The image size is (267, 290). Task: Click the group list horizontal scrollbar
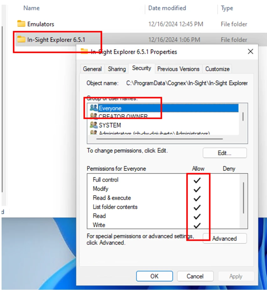(x=160, y=139)
